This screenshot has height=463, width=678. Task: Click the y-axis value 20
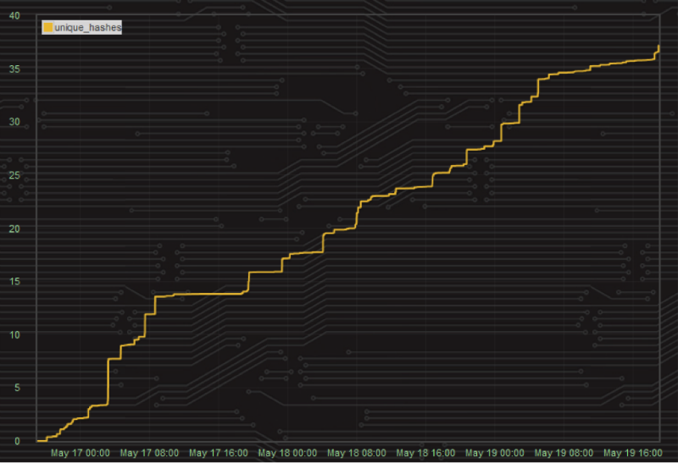(x=14, y=229)
